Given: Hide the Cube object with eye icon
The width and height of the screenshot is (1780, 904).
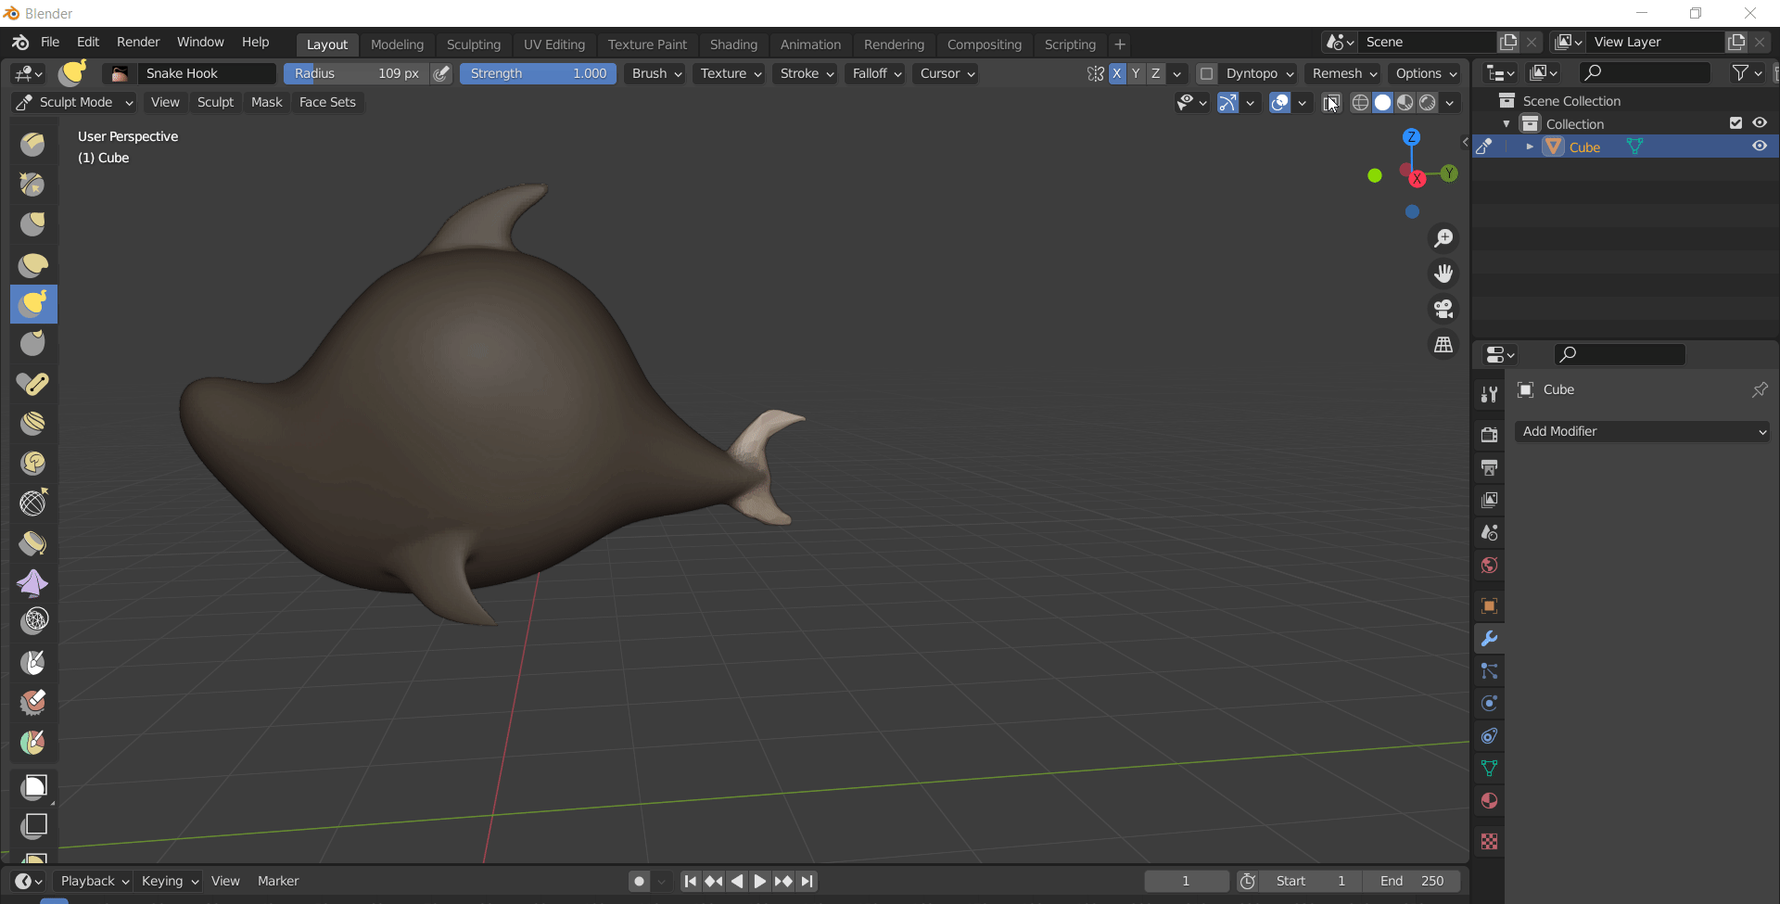Looking at the screenshot, I should pyautogui.click(x=1759, y=146).
